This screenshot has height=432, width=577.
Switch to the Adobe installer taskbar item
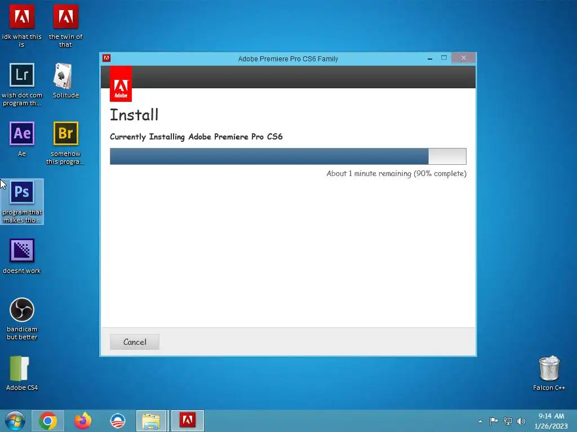(x=187, y=421)
